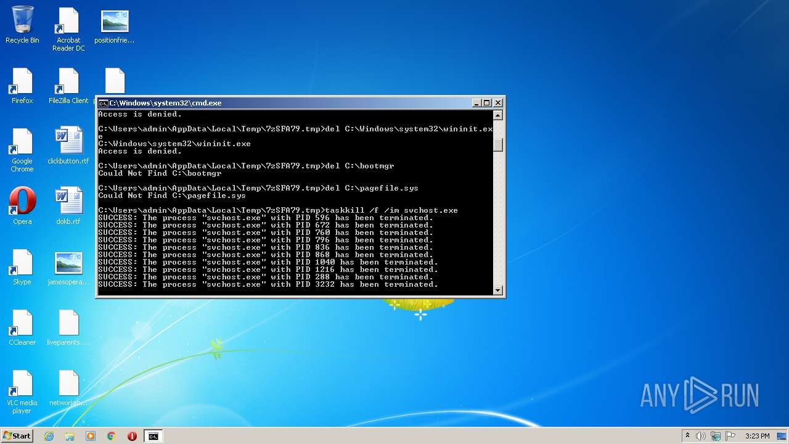Select the Acrobat Reader DC shortcut

tap(68, 30)
